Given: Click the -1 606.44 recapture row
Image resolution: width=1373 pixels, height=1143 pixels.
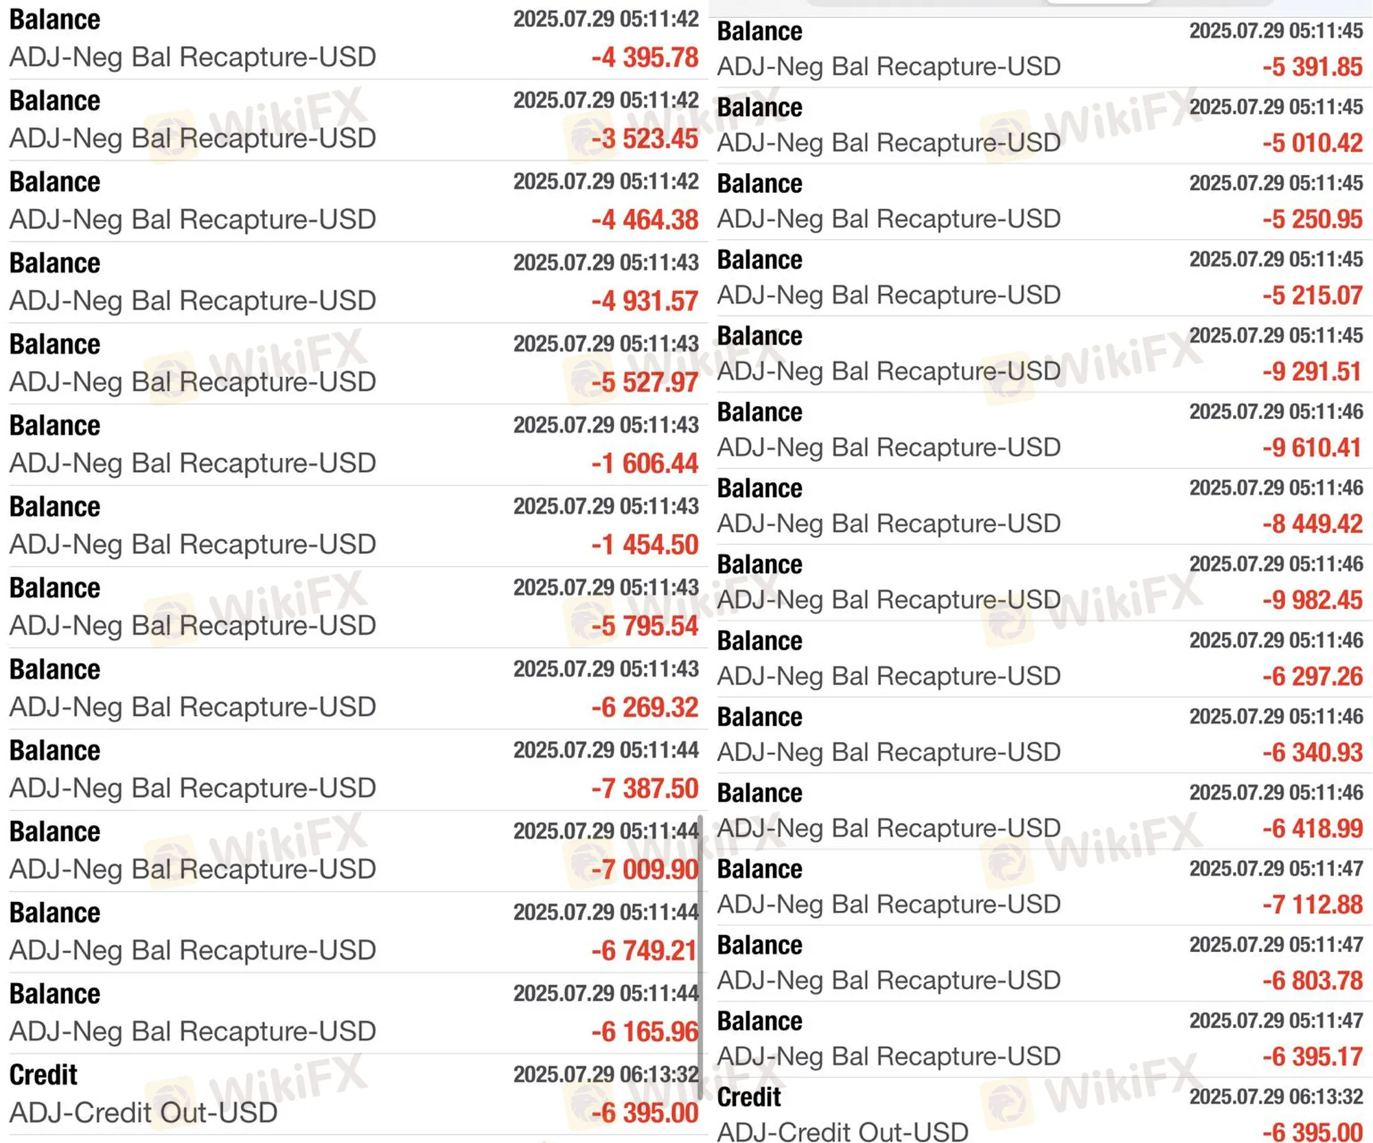Looking at the screenshot, I should point(354,444).
